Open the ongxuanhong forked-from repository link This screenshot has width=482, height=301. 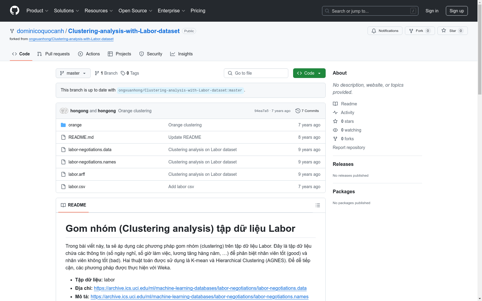(x=71, y=39)
